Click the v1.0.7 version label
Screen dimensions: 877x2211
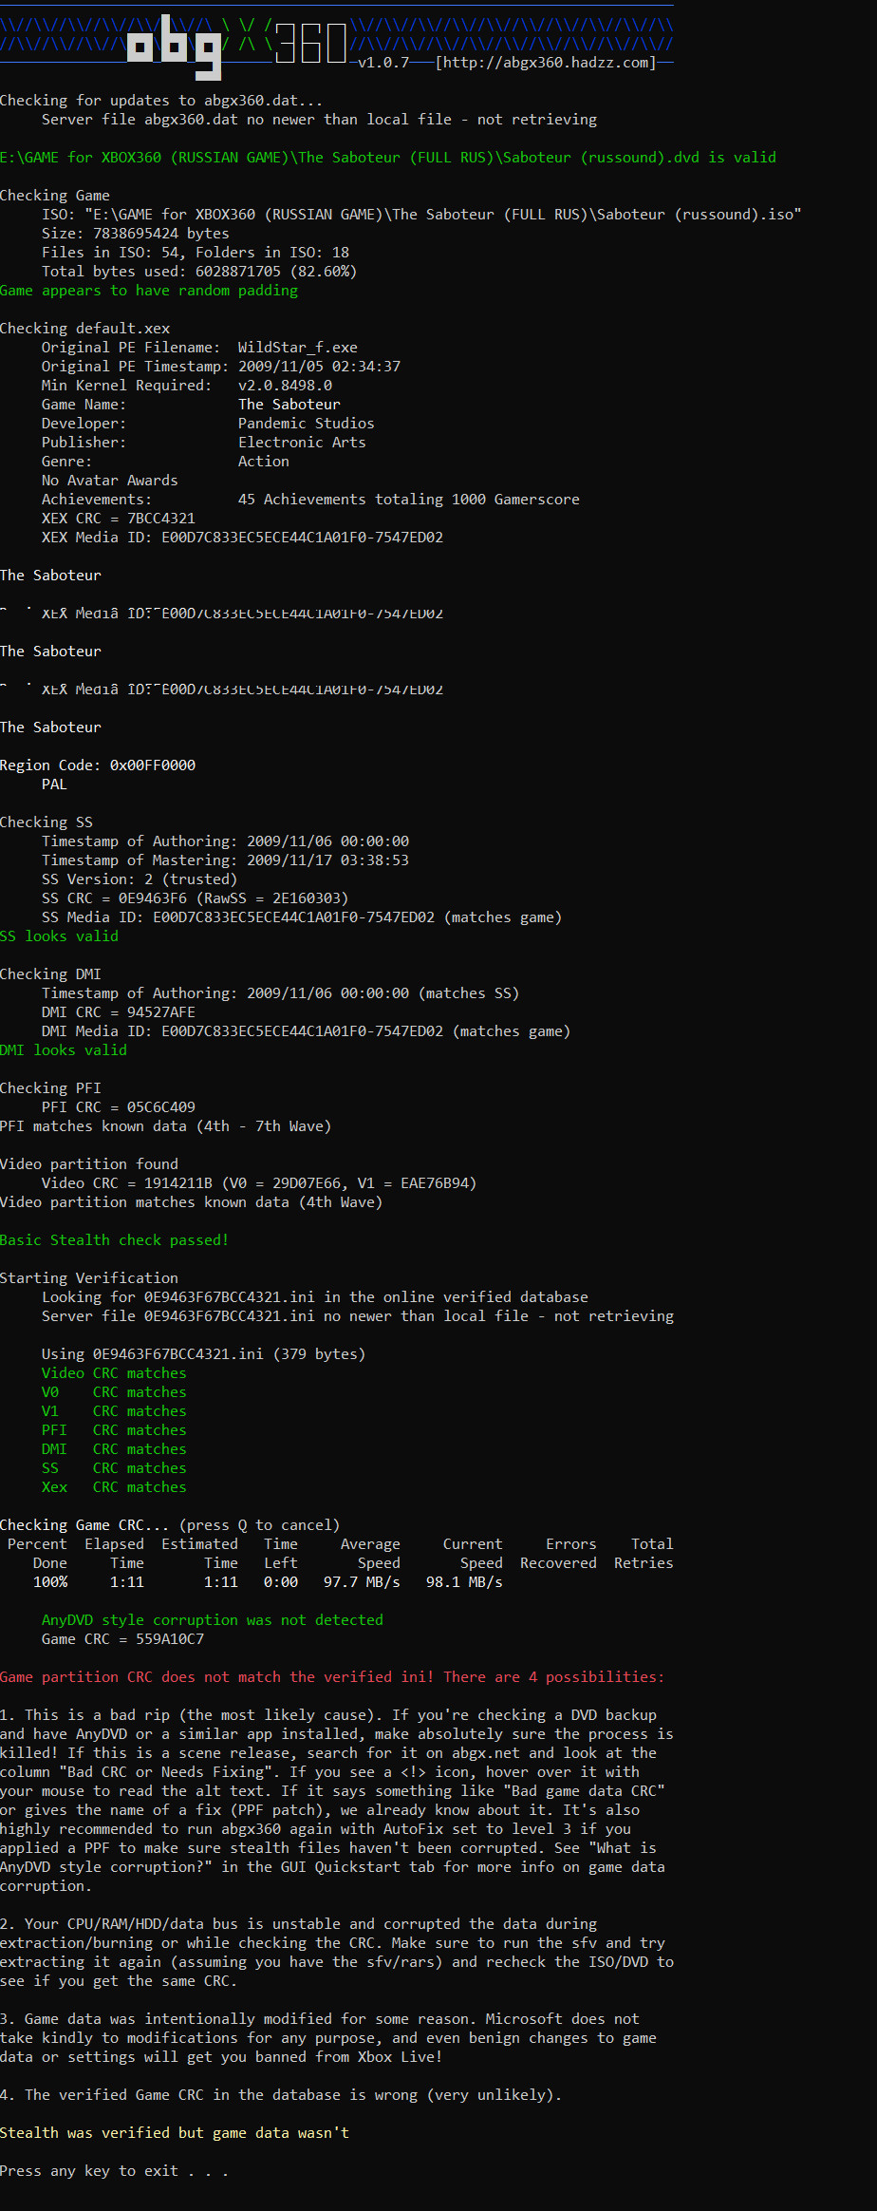[x=383, y=63]
